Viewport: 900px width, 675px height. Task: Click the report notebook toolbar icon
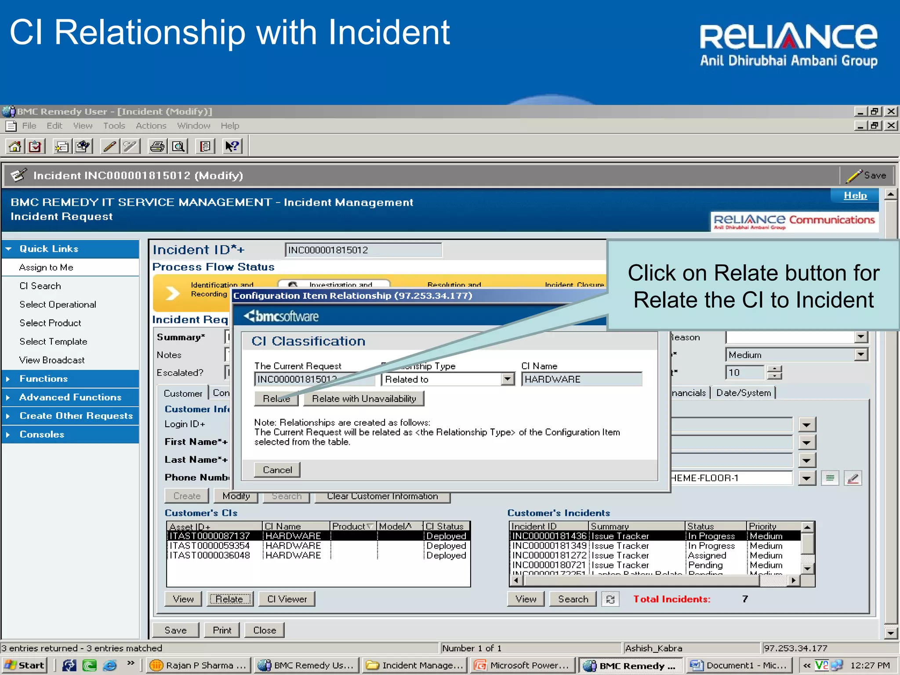tap(205, 146)
